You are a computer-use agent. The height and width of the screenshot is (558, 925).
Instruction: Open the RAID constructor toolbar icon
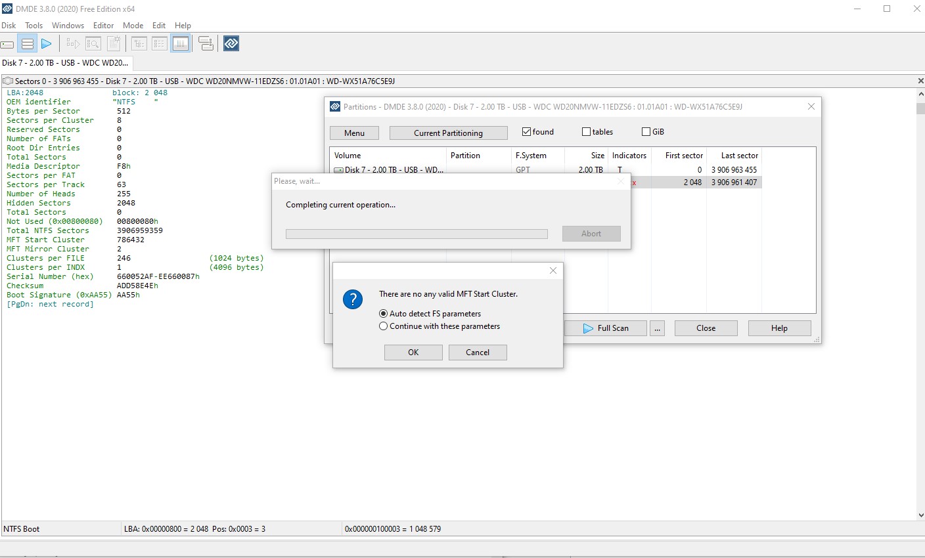click(206, 44)
